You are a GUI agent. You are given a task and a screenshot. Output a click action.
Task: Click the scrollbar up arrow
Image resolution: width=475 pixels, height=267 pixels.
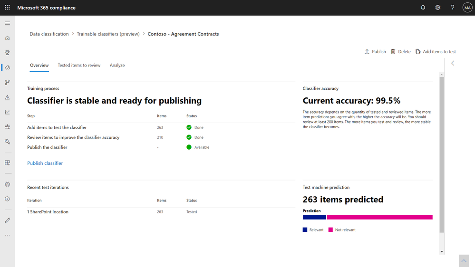442,75
